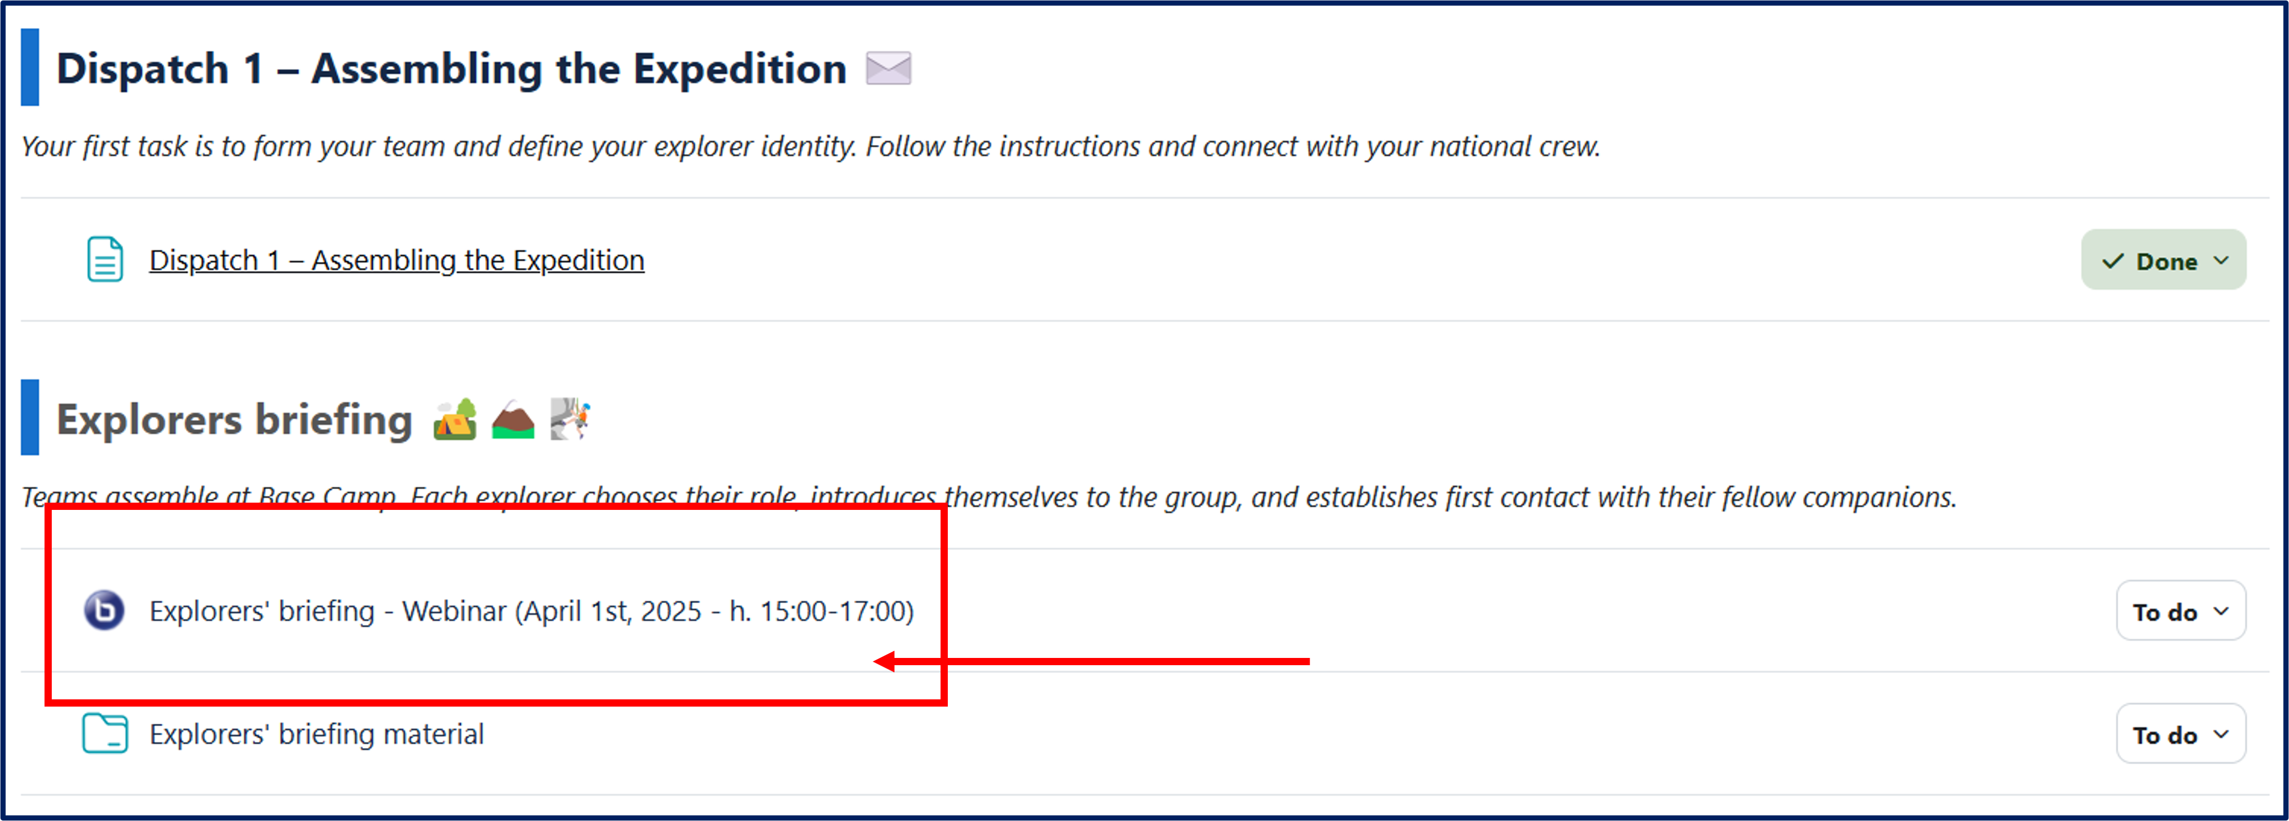Expand the briefing material To do dropdown chevron
This screenshot has height=821, width=2289.
click(x=2222, y=734)
